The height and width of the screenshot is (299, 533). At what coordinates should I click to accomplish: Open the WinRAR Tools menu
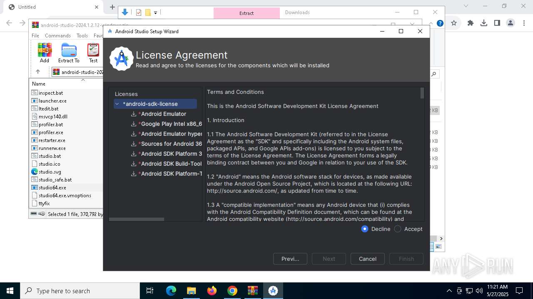click(x=82, y=36)
